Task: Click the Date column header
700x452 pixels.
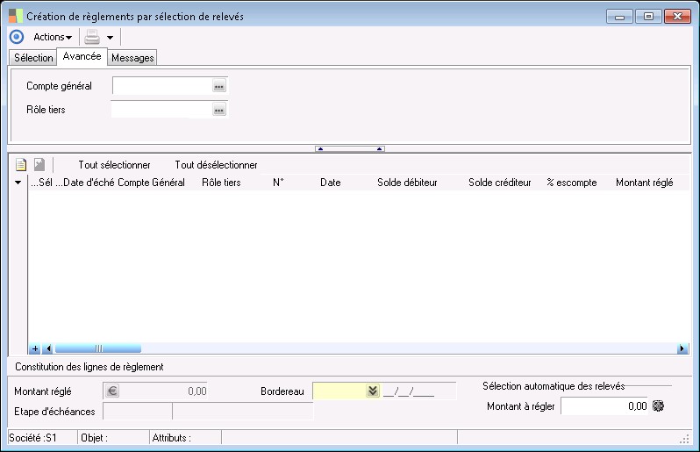Action: [331, 183]
